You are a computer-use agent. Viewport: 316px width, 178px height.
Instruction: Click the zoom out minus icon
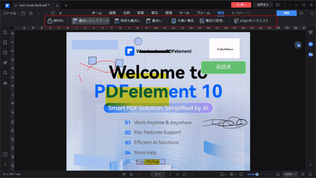pyautogui.click(x=241, y=174)
